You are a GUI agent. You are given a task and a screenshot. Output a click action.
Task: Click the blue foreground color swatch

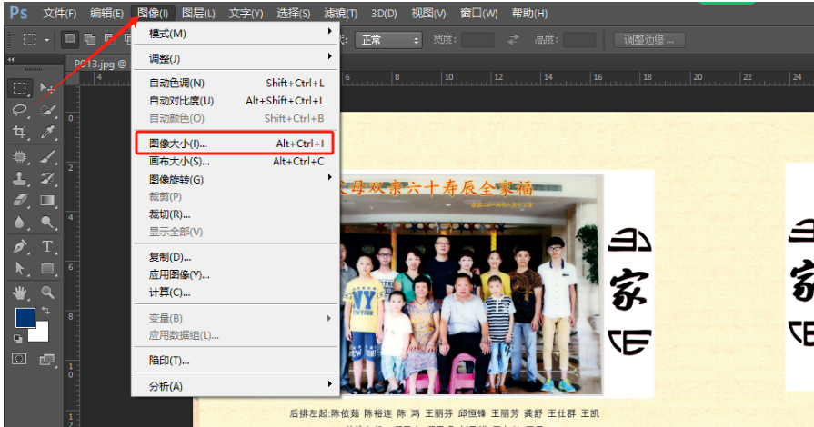pyautogui.click(x=25, y=318)
